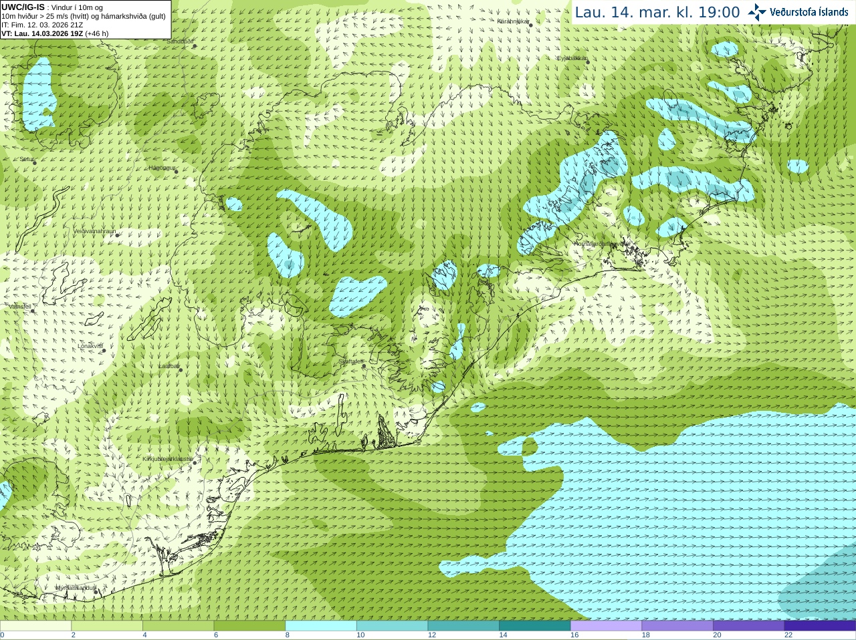Pick the 4–6 m/s green legend swatch

pos(178,626)
